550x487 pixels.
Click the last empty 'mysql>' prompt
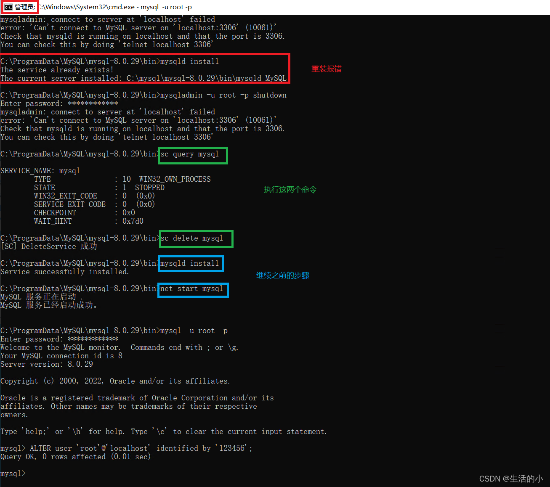[x=13, y=474]
